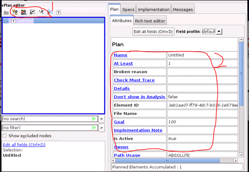The image size is (249, 172).
Task: Switch to the Rich text editor tab
Action: coord(150,21)
